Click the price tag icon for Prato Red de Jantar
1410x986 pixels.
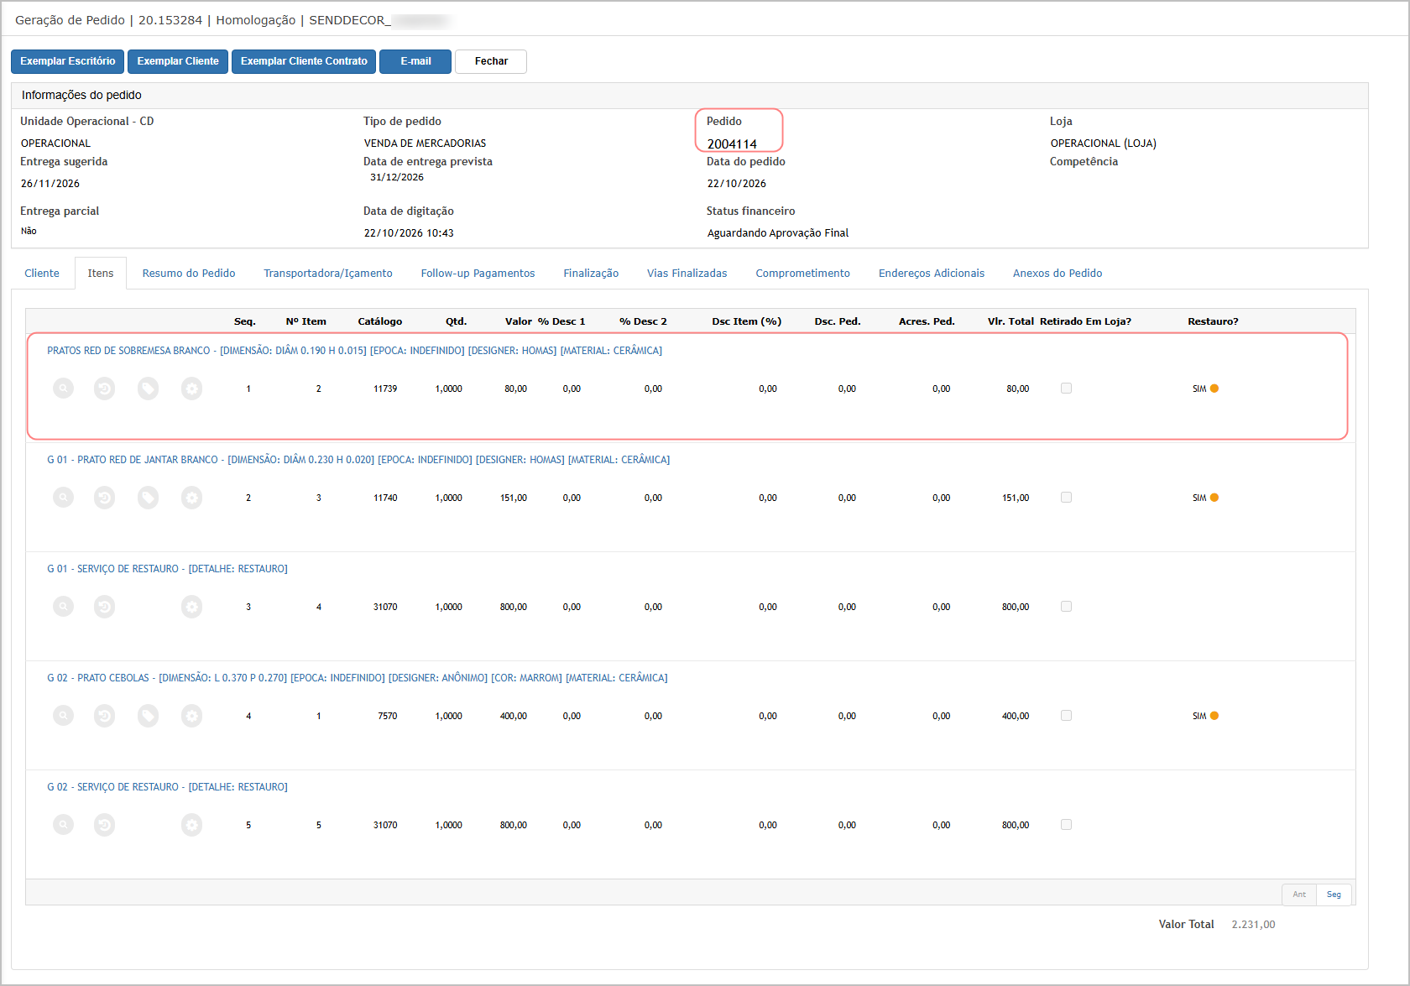click(148, 498)
